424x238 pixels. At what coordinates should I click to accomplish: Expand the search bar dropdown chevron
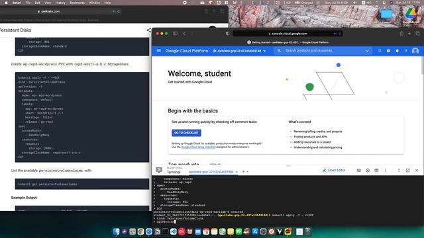367,51
